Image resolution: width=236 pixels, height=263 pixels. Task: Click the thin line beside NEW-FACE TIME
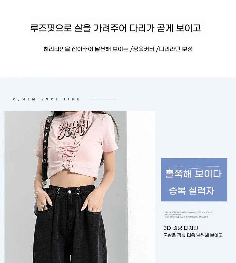[103, 99]
